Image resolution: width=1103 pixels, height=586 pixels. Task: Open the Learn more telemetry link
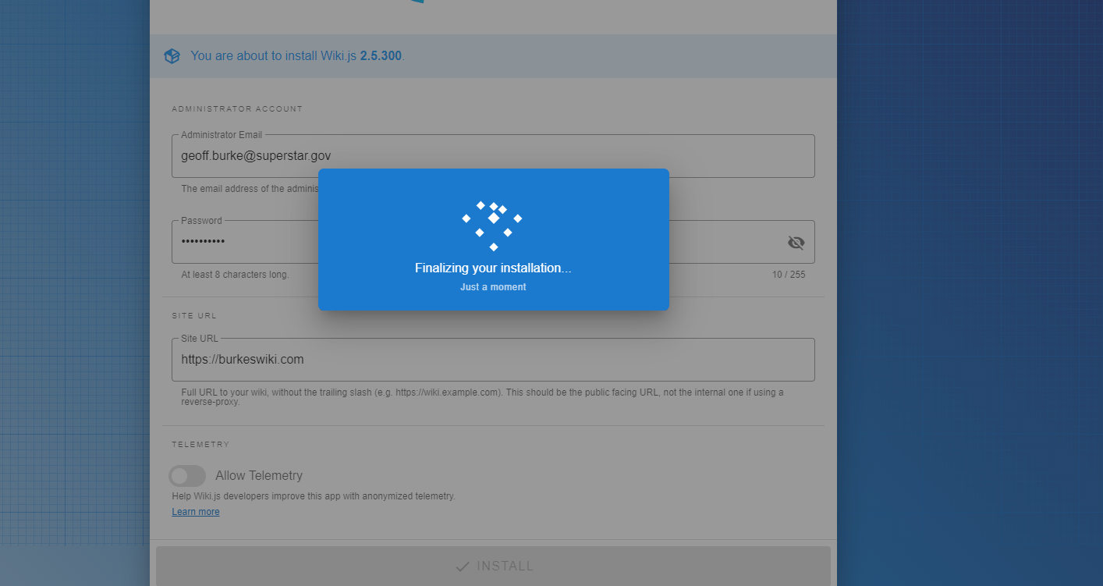coord(196,512)
